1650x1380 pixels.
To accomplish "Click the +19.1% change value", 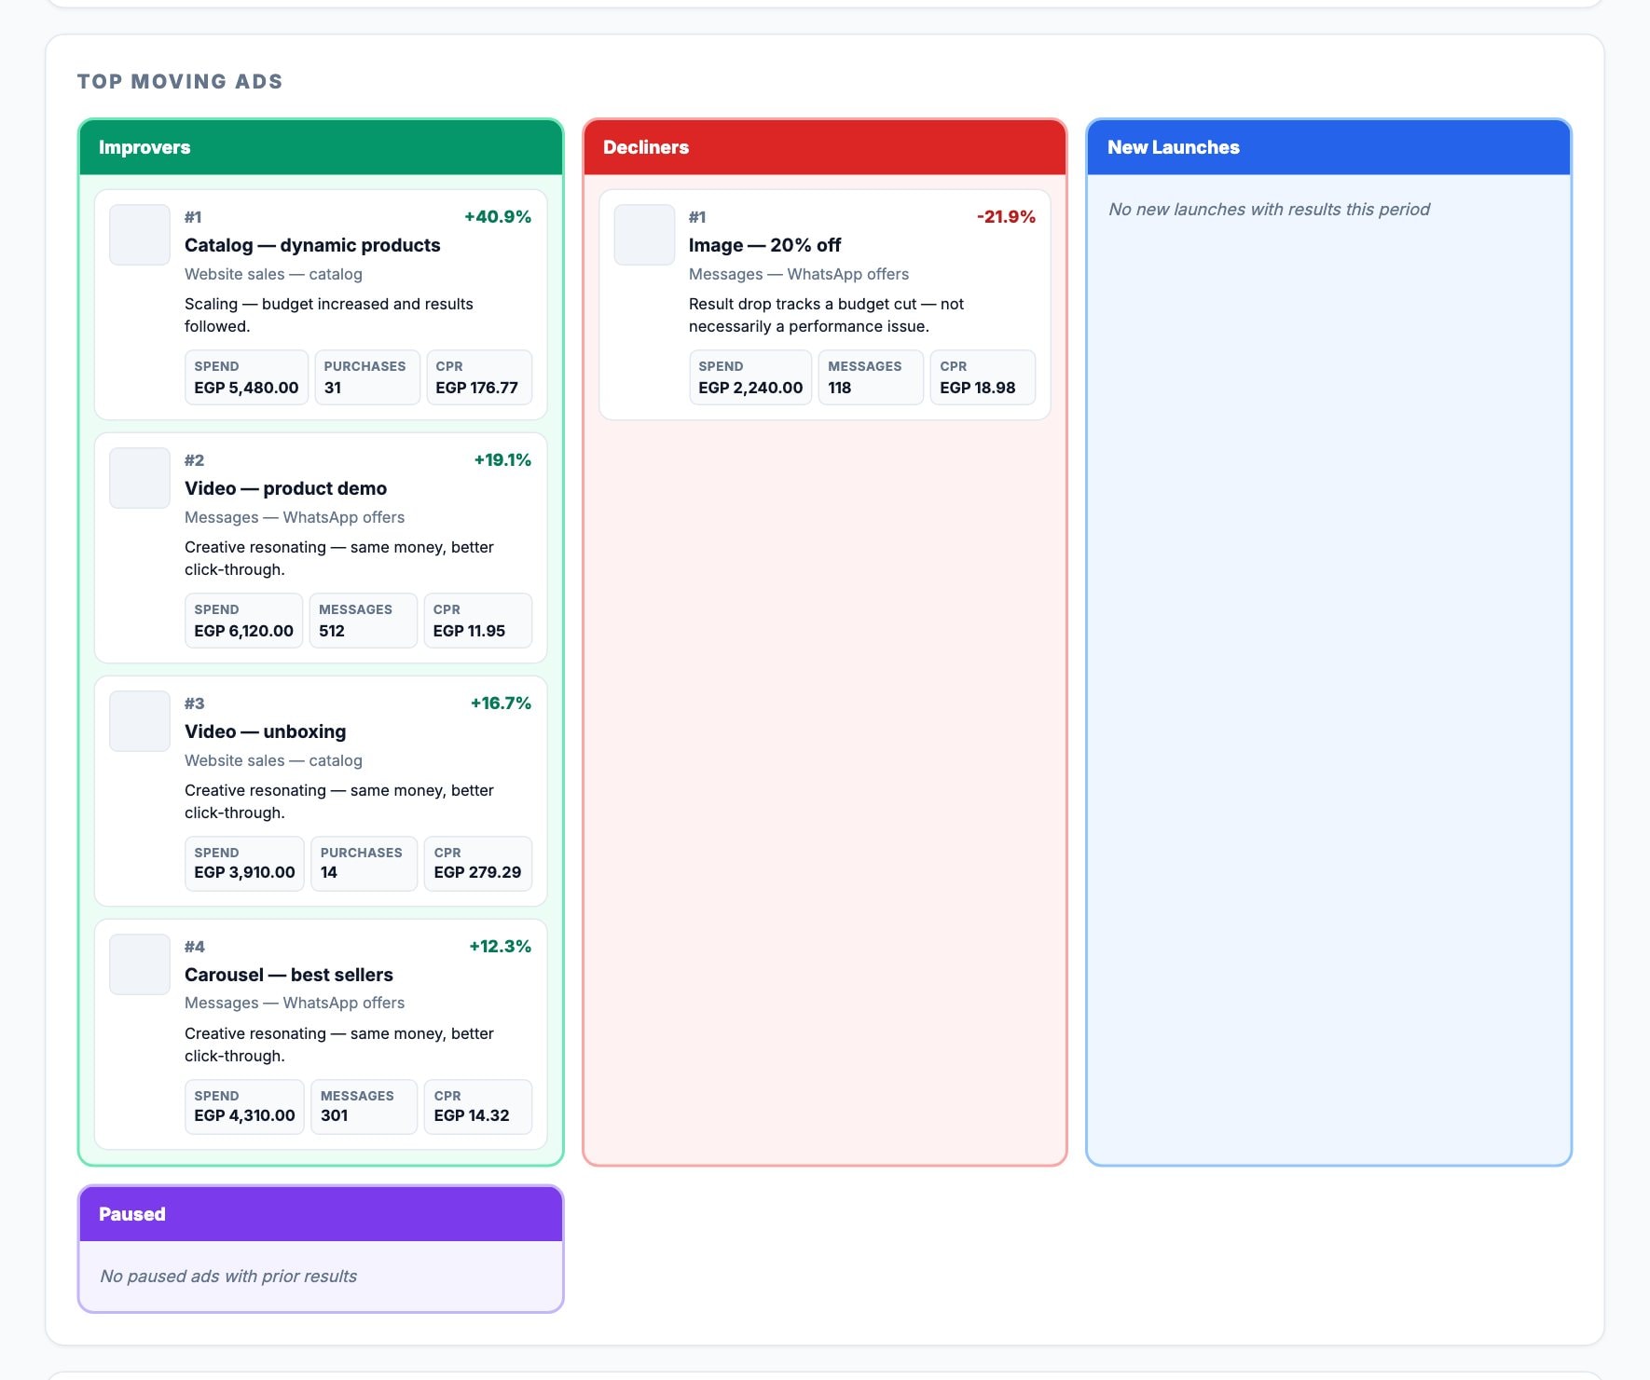I will [502, 460].
